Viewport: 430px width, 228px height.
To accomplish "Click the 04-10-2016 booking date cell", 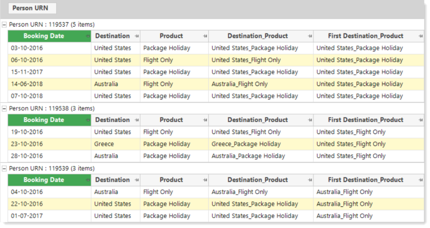I will tap(49, 192).
